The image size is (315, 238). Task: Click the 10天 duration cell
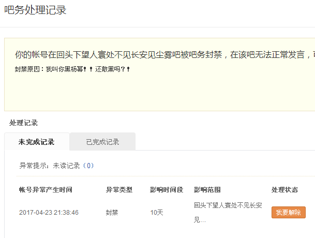(157, 213)
